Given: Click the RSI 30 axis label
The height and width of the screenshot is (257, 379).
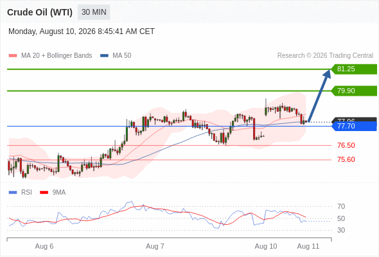Looking at the screenshot, I should pos(341,230).
